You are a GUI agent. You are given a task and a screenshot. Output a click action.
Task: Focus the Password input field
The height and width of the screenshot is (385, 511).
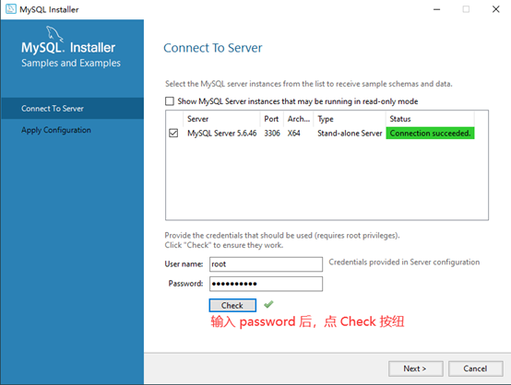pos(266,284)
